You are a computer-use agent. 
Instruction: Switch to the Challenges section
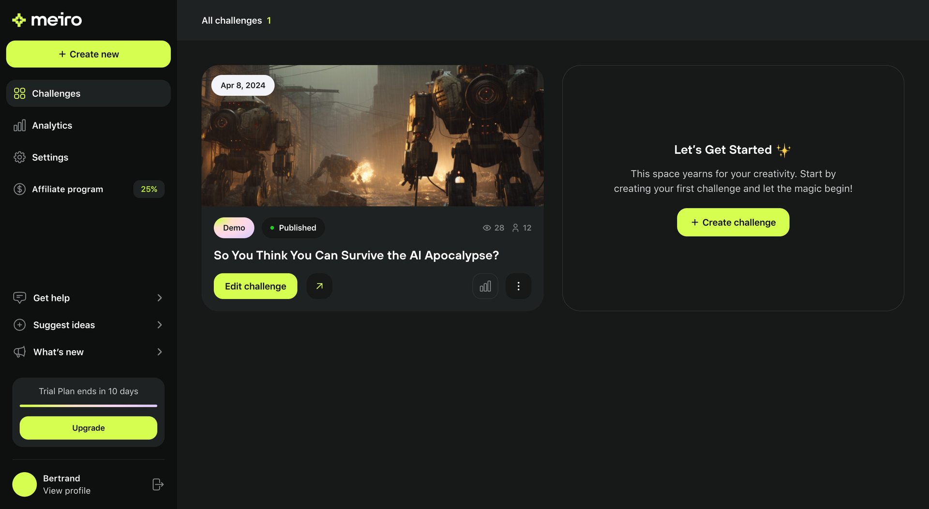[x=56, y=93]
